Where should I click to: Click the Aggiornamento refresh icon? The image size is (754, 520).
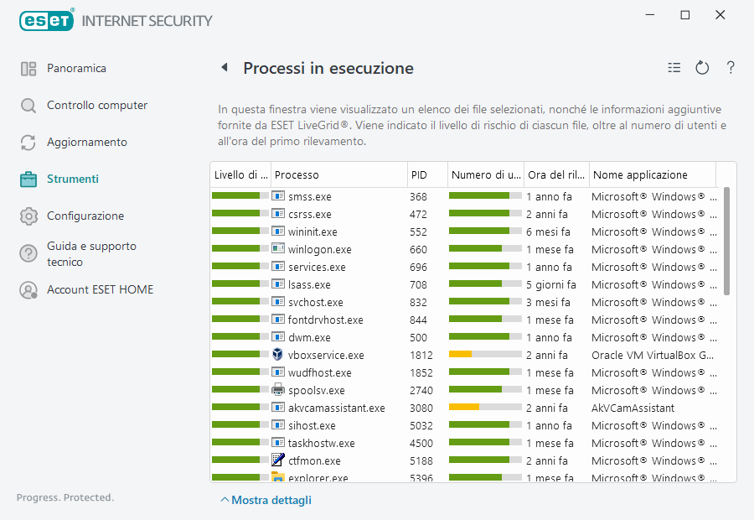28,143
